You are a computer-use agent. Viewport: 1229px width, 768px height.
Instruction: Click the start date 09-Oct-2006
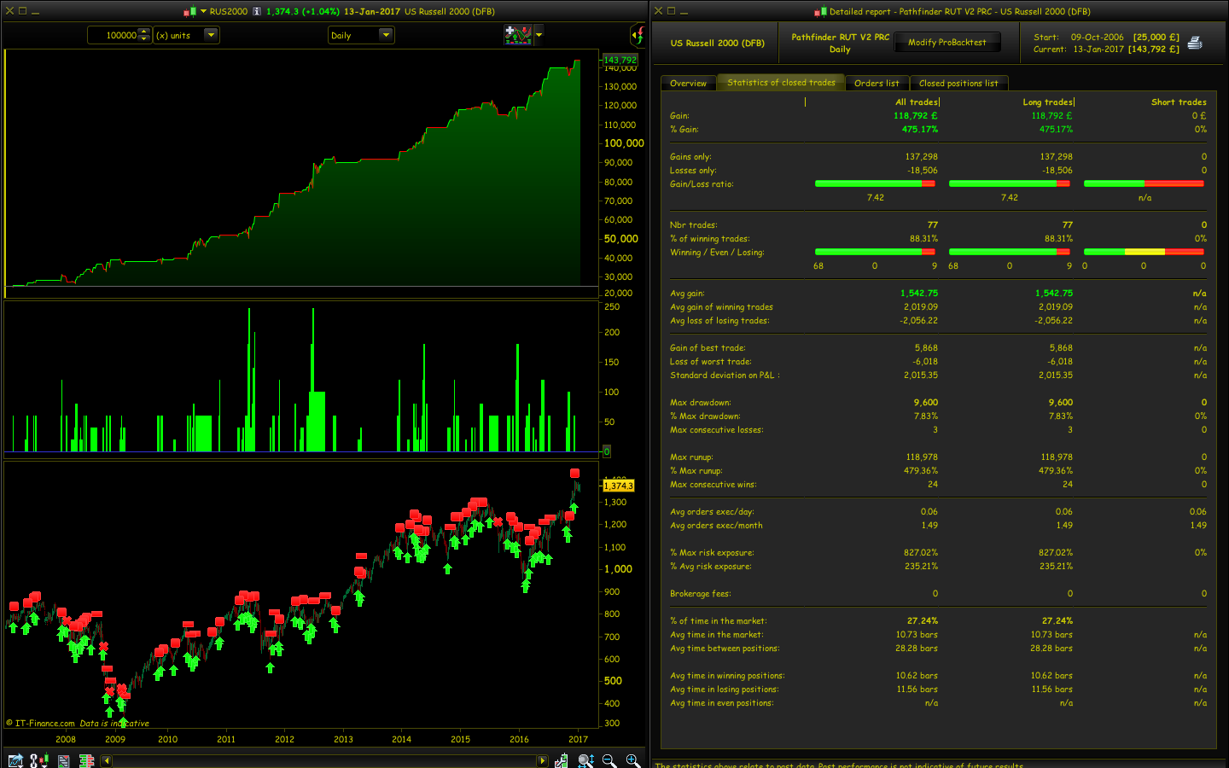tap(1098, 37)
